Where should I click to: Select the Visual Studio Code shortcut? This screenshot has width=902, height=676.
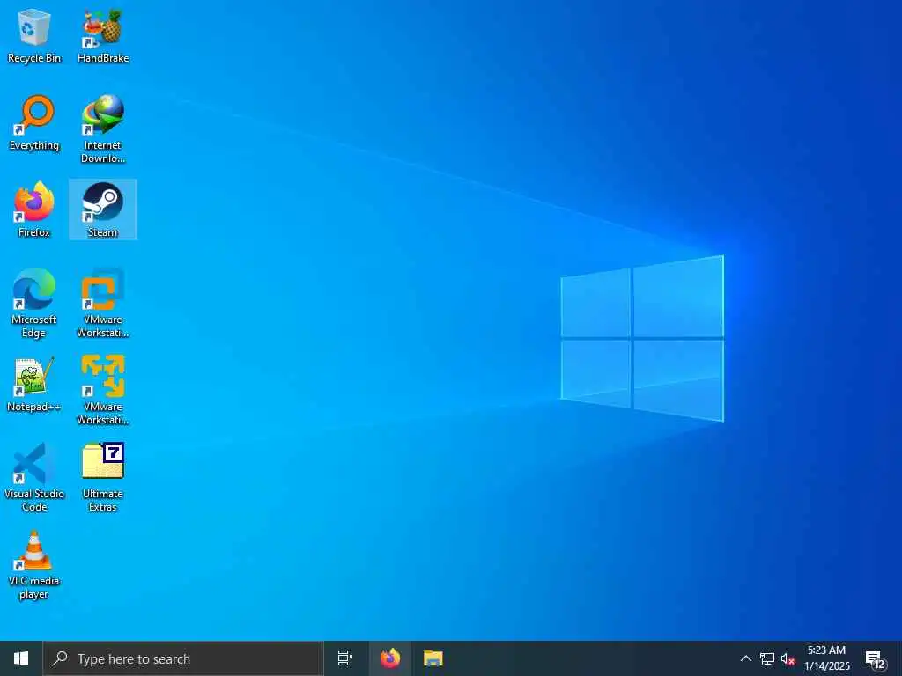(34, 478)
